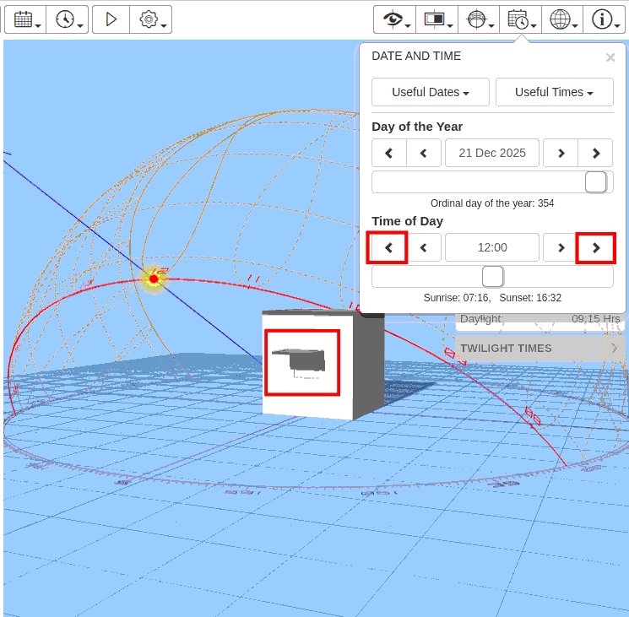Step day of year back by large increment

(x=389, y=153)
